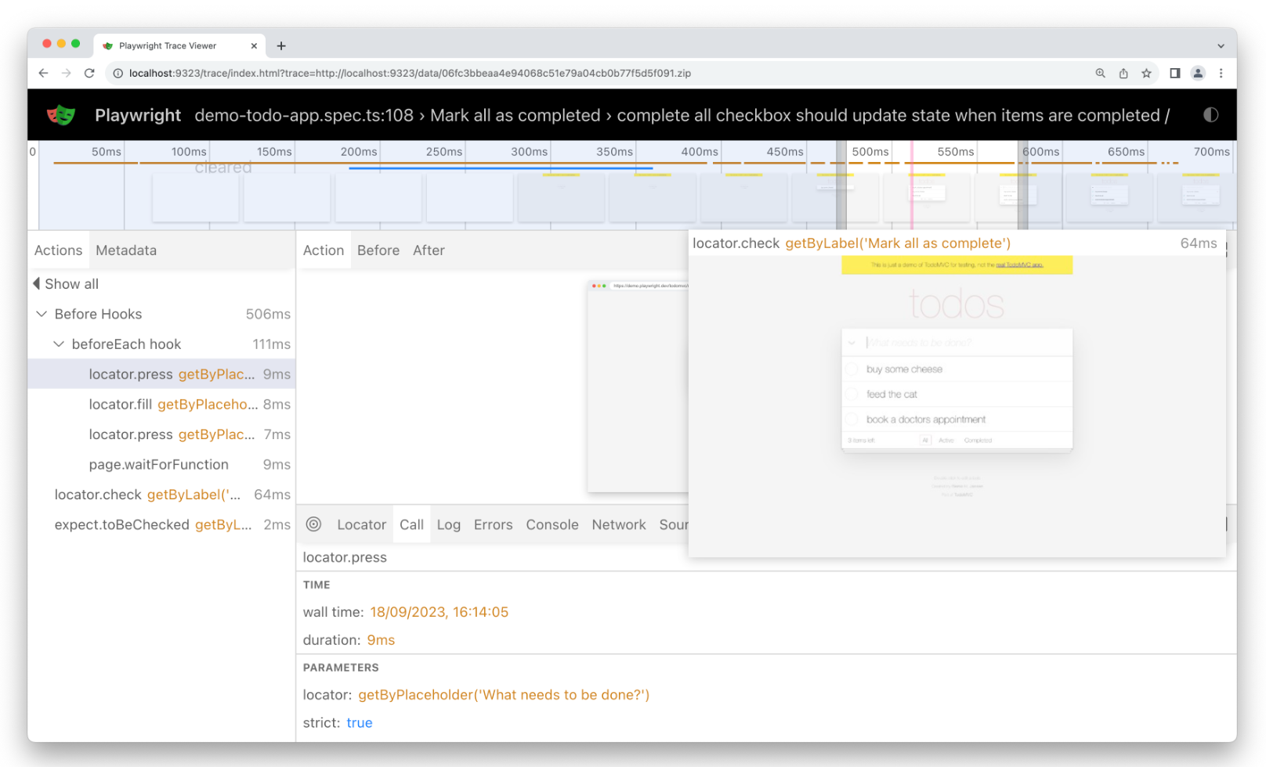
Task: Click the 250ms timeline marker
Action: pos(443,151)
